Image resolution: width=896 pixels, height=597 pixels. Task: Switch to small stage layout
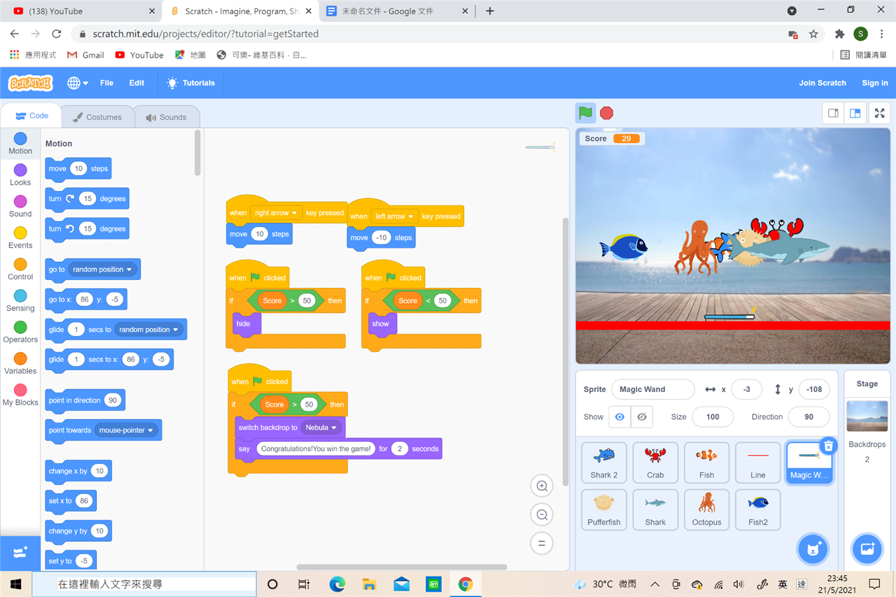click(833, 113)
